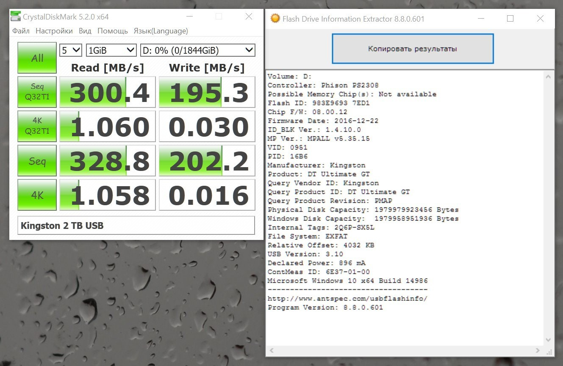This screenshot has width=563, height=366.
Task: Click the "Product: DT Ultimate GT" line
Action: [319, 174]
